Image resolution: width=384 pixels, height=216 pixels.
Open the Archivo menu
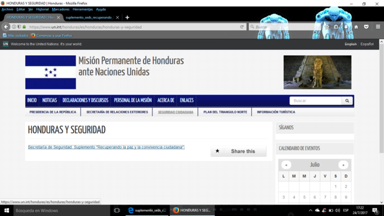7,10
